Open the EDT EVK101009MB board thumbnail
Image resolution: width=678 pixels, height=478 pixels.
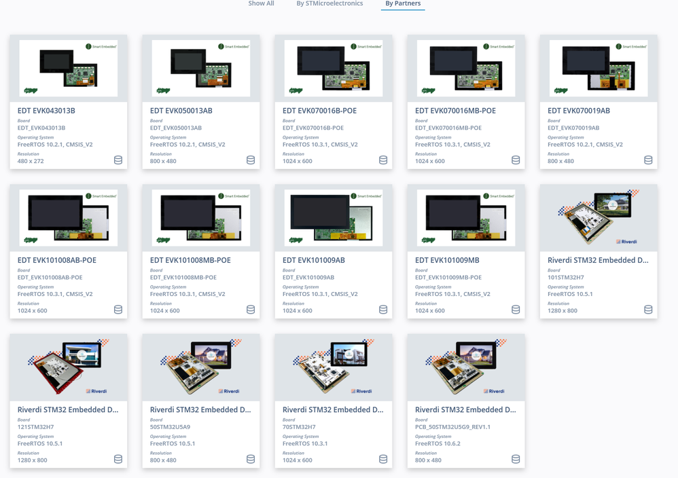click(x=466, y=218)
